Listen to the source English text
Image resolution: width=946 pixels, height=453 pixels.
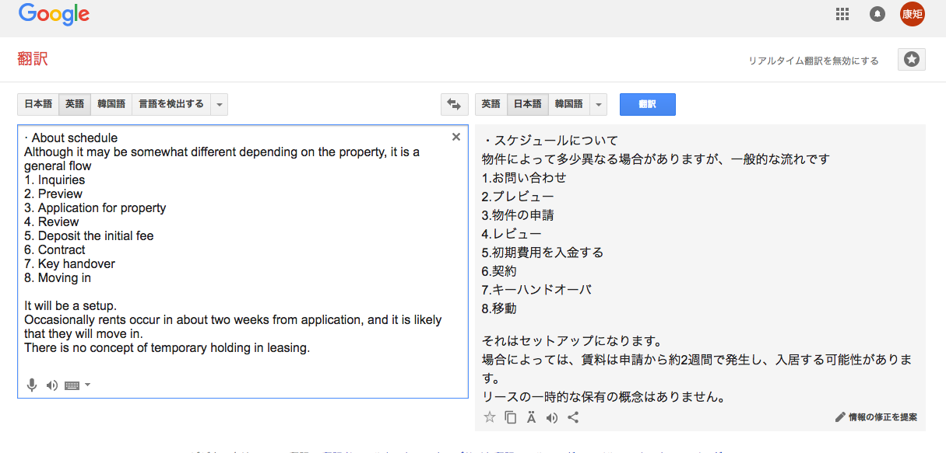pos(52,385)
